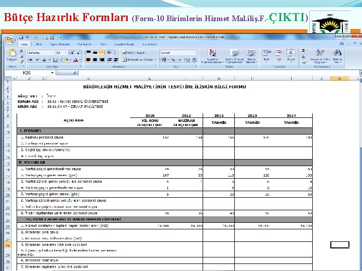Align cell contents to bottom
362x271 pixels.
(102, 53)
